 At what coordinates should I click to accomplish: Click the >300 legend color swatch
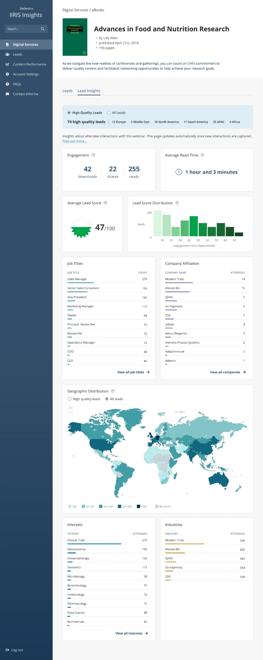pyautogui.click(x=139, y=506)
